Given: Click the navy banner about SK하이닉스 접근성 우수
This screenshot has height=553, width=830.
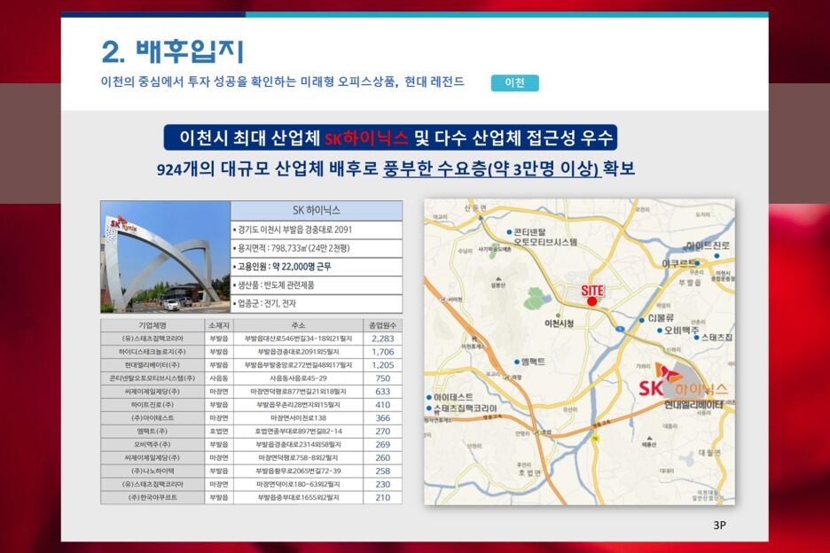Looking at the screenshot, I should coord(390,137).
